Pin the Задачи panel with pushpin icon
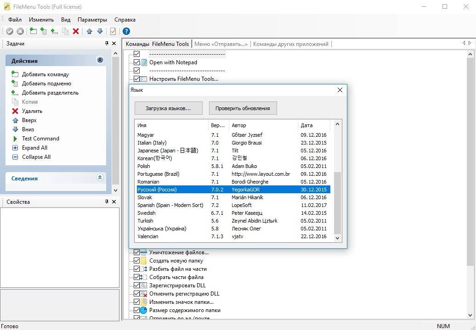 coord(107,44)
